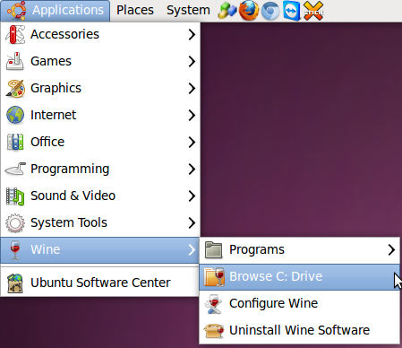Click the Games label text

click(x=51, y=61)
